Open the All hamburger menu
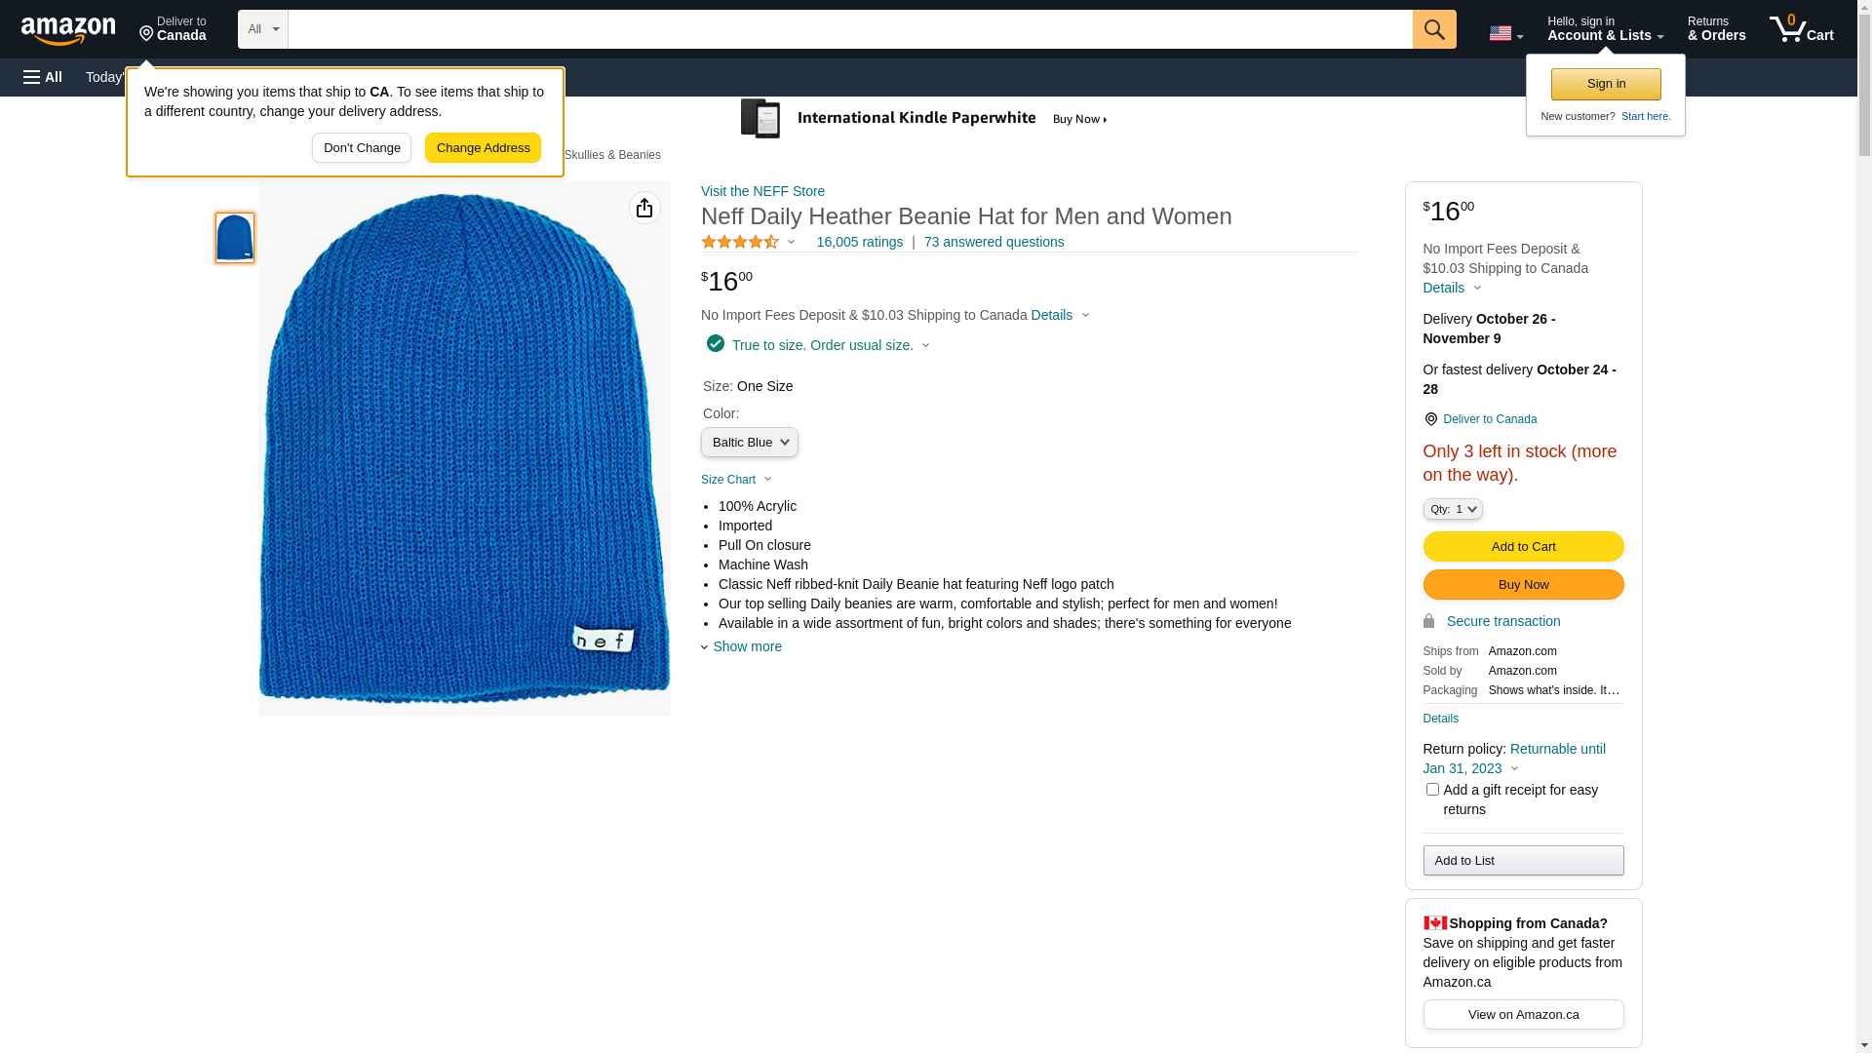 click(x=43, y=77)
